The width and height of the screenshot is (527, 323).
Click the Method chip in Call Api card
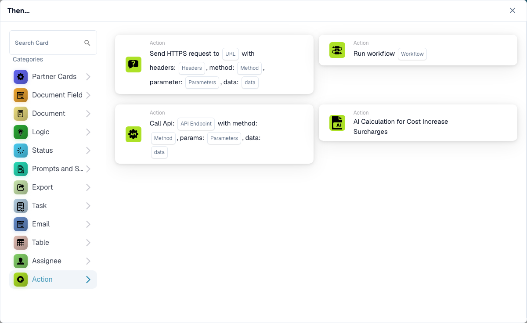pos(163,138)
